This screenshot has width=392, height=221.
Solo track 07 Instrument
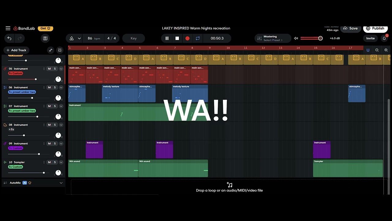click(55, 106)
